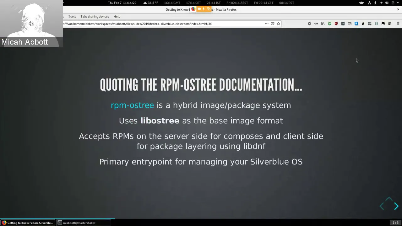The image size is (402, 226).
Task: Click the Fri 00:14 CST world clock
Action: point(264,3)
